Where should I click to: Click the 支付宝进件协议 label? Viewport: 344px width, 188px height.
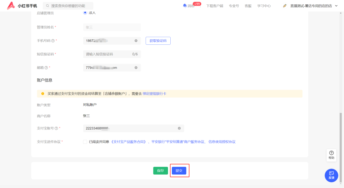(x=49, y=142)
